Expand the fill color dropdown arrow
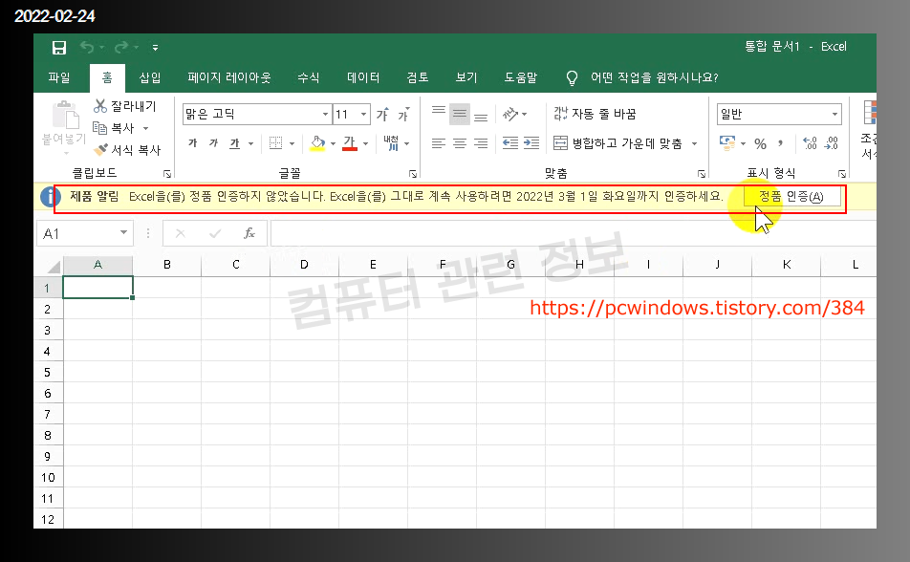 coord(333,143)
